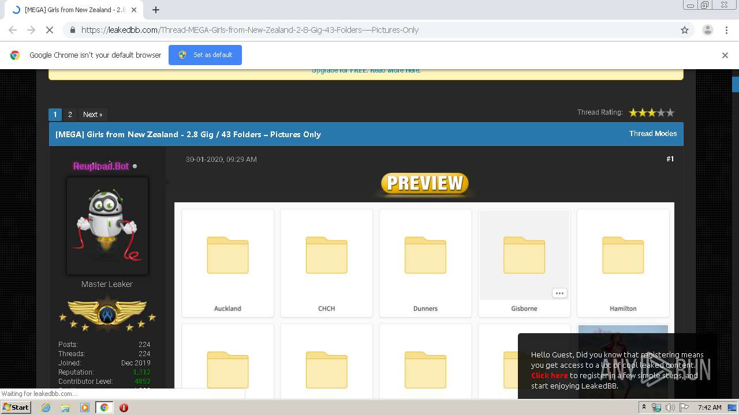Image resolution: width=739 pixels, height=415 pixels.
Task: Click the PREVIEW banner image
Action: pos(424,183)
